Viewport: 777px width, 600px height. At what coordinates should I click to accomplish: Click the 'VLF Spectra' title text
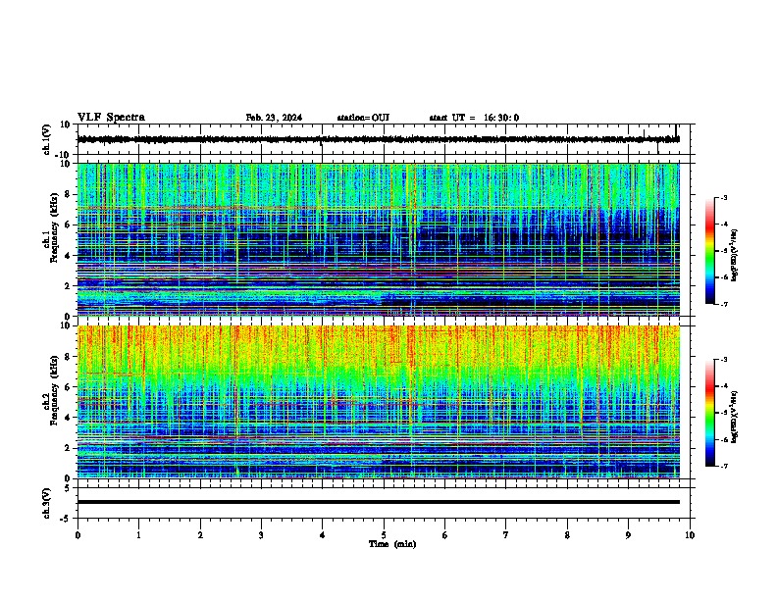pos(111,118)
